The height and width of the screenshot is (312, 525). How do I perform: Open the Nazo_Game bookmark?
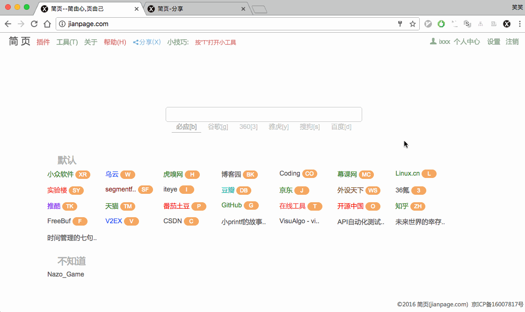click(x=66, y=274)
